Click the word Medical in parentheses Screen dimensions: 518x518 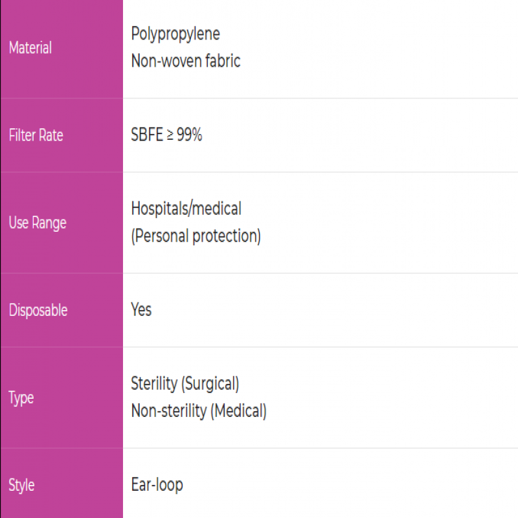coord(238,411)
